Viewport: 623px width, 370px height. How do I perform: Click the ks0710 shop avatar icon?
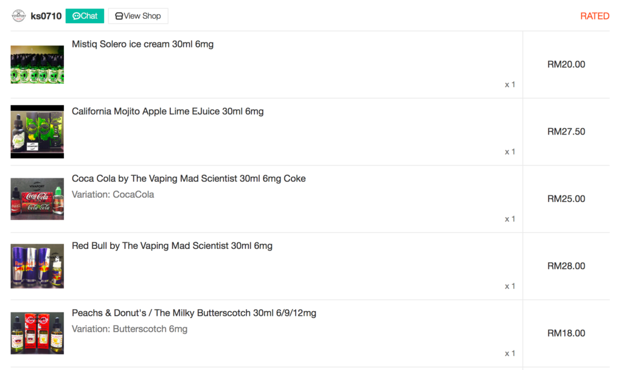tap(18, 16)
